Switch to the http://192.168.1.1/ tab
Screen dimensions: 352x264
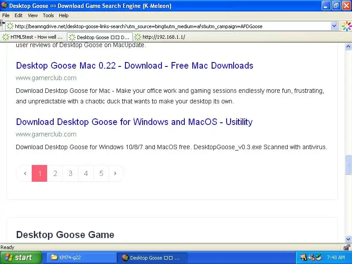[160, 37]
